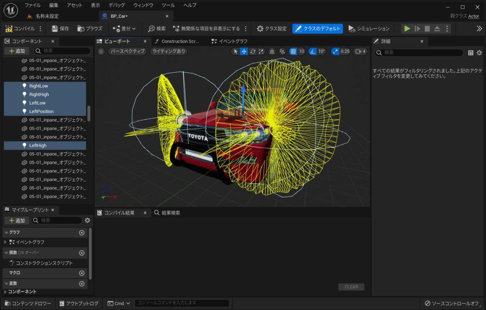
Task: Click the Unreal Engine logo
Action: point(11,10)
